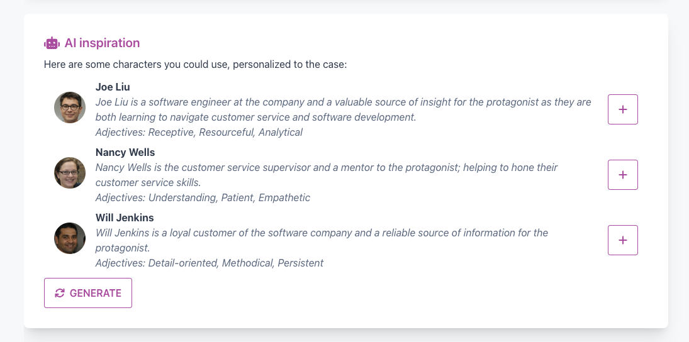689x342 pixels.
Task: Click the Understanding, Patient, Empathetic adjectives line
Action: [x=203, y=197]
